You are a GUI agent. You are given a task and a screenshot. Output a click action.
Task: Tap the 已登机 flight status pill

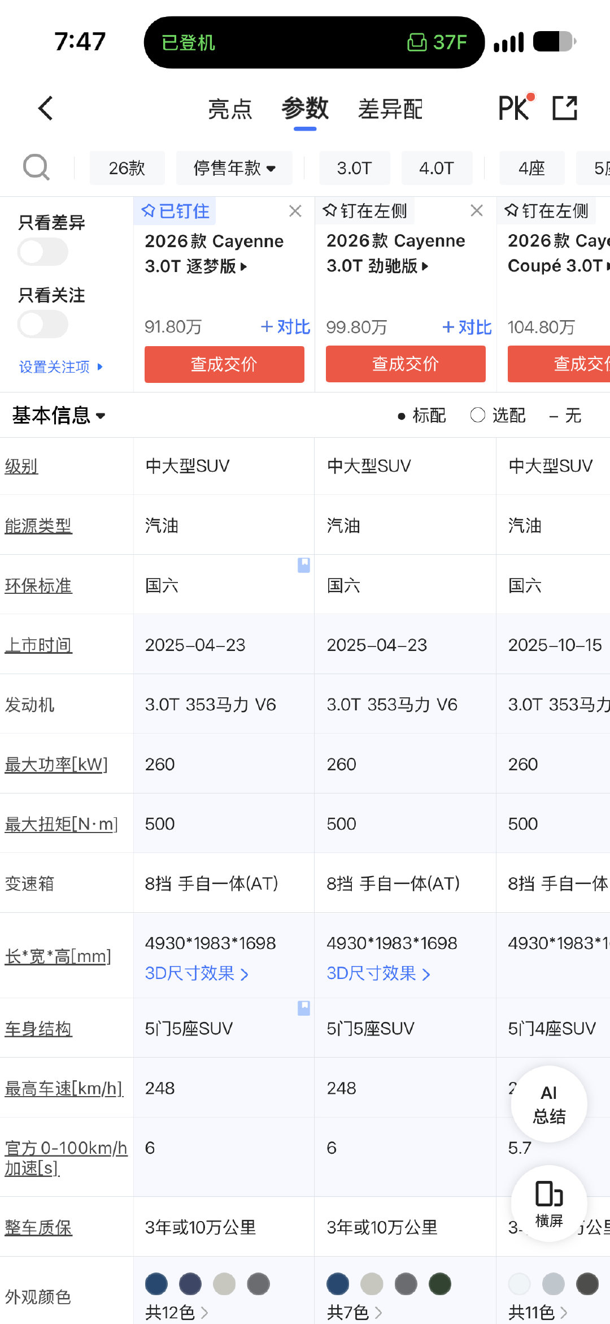[x=188, y=42]
